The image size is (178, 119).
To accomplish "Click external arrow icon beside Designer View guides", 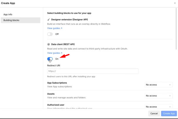I will pyautogui.click(x=61, y=29).
